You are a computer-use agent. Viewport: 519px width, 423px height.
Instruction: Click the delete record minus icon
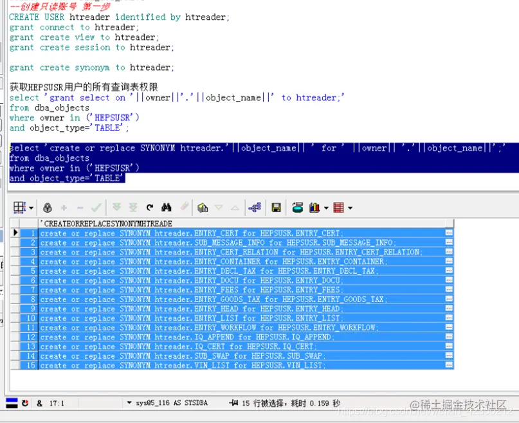point(80,208)
